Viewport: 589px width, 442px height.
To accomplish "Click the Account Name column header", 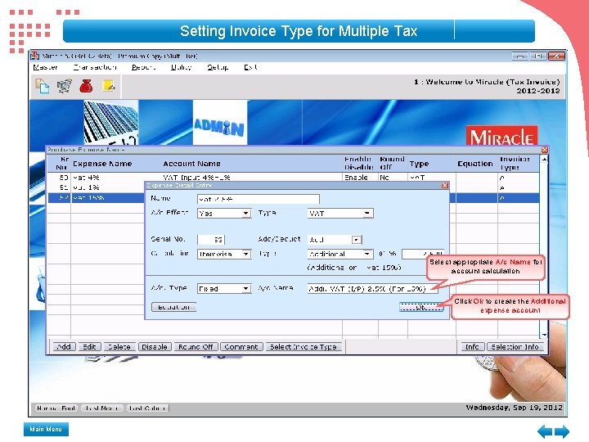I will coord(191,164).
